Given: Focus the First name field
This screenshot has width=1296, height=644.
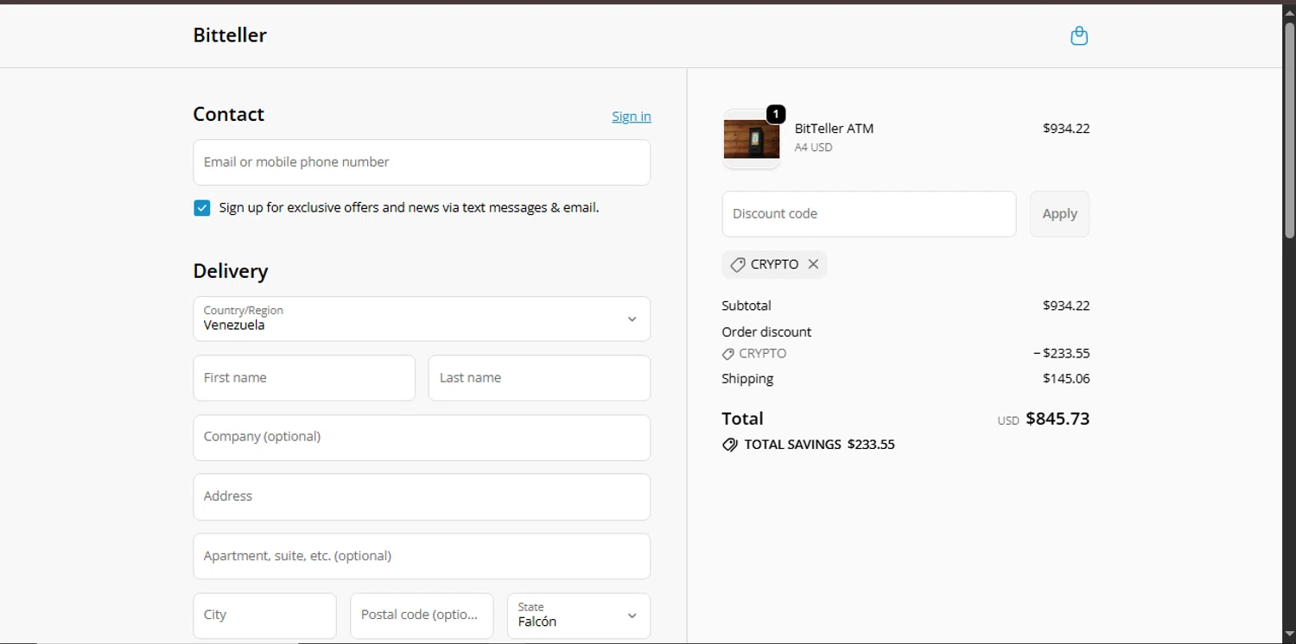Looking at the screenshot, I should pyautogui.click(x=304, y=378).
